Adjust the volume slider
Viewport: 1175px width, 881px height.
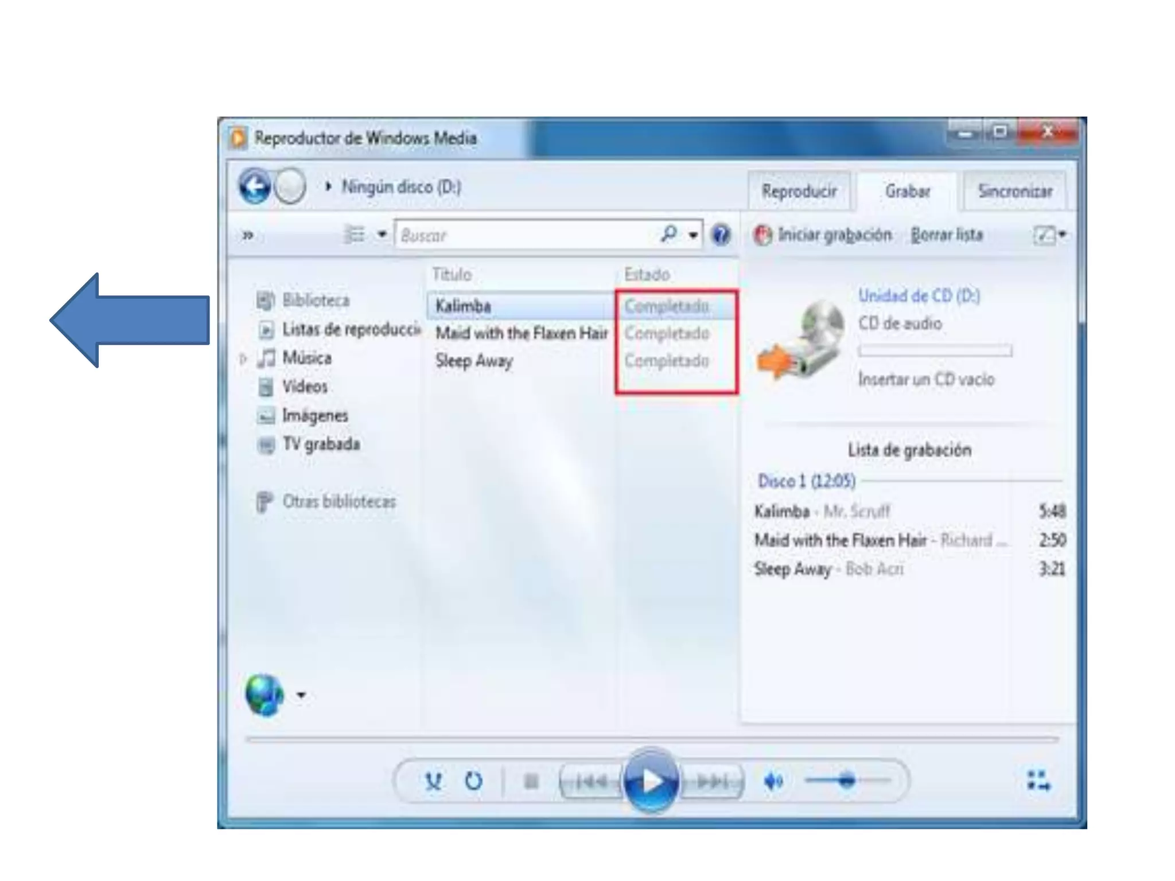[x=847, y=781]
